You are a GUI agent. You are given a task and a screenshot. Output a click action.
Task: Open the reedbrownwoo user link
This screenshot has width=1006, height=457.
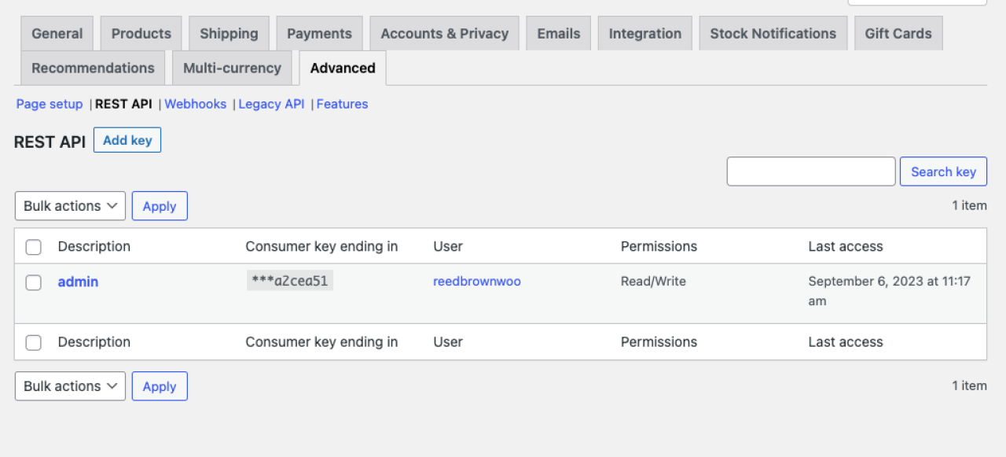pos(477,282)
